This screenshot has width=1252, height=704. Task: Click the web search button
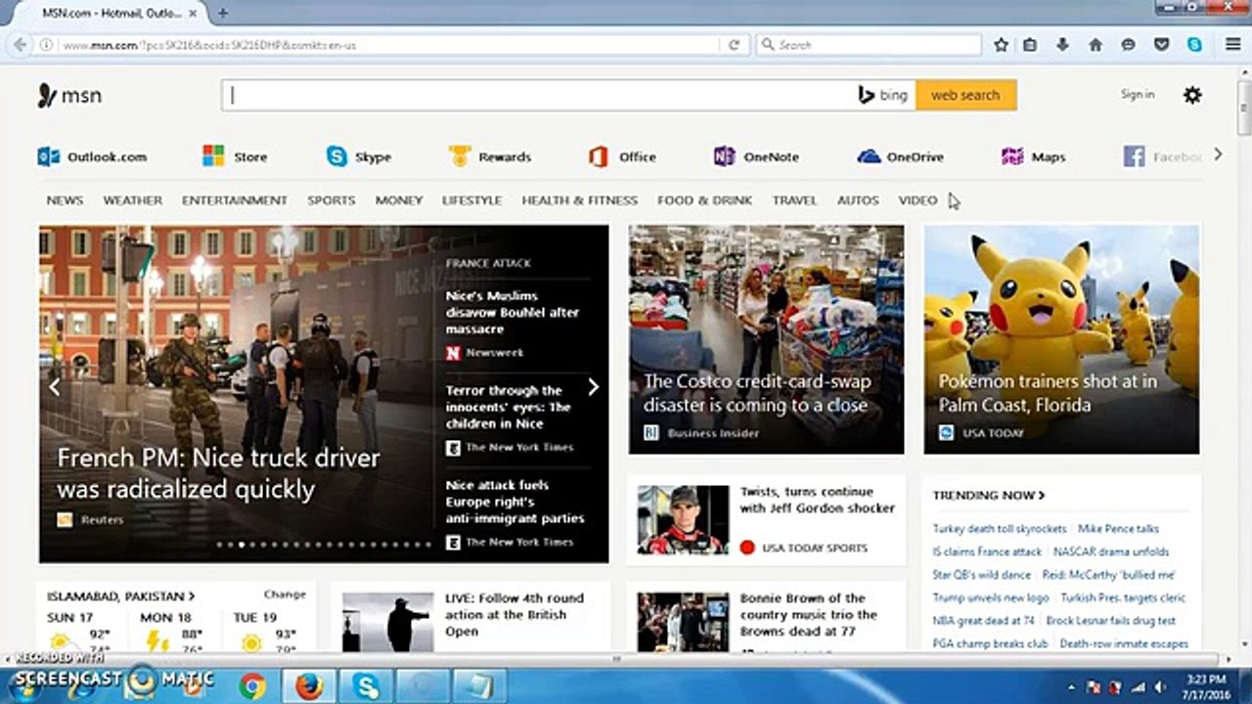tap(965, 95)
